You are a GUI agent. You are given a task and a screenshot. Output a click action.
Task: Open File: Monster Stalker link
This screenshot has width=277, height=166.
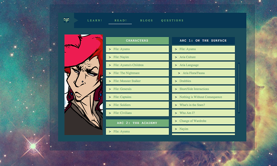click(x=137, y=81)
